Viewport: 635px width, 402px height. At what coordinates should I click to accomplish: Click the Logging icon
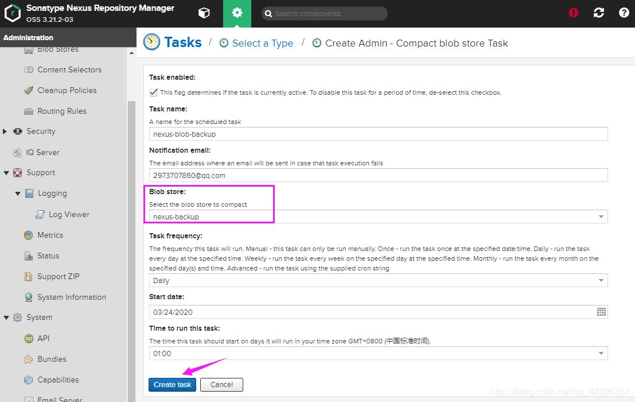click(x=29, y=194)
